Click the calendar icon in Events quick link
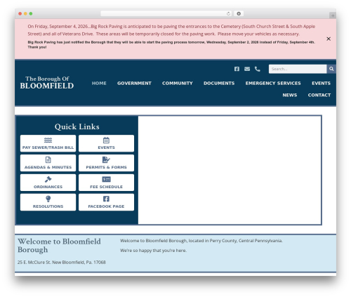The image size is (351, 297). coord(106,140)
